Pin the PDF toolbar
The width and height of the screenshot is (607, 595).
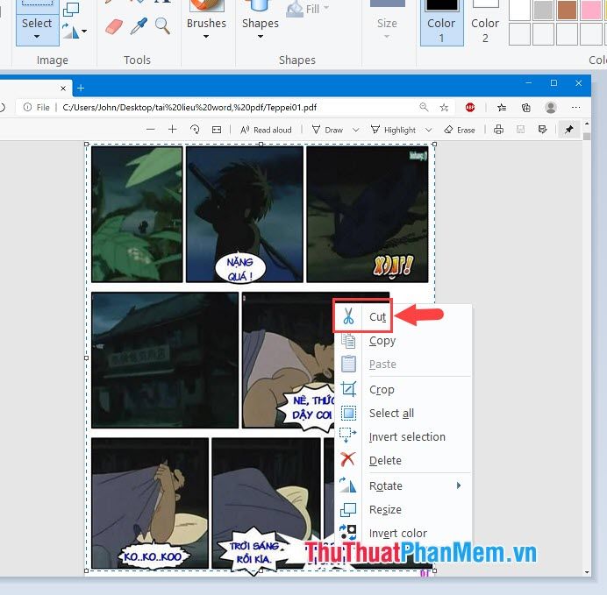(x=568, y=130)
